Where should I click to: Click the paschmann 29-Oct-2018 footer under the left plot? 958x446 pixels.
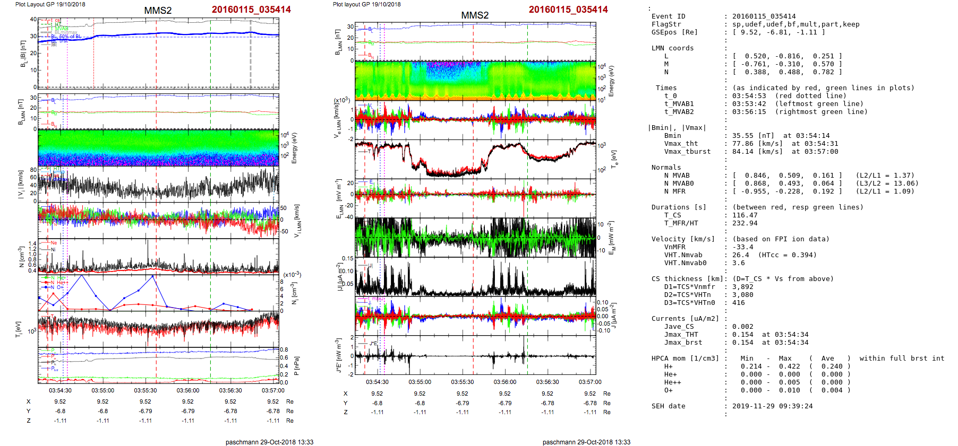point(269,442)
